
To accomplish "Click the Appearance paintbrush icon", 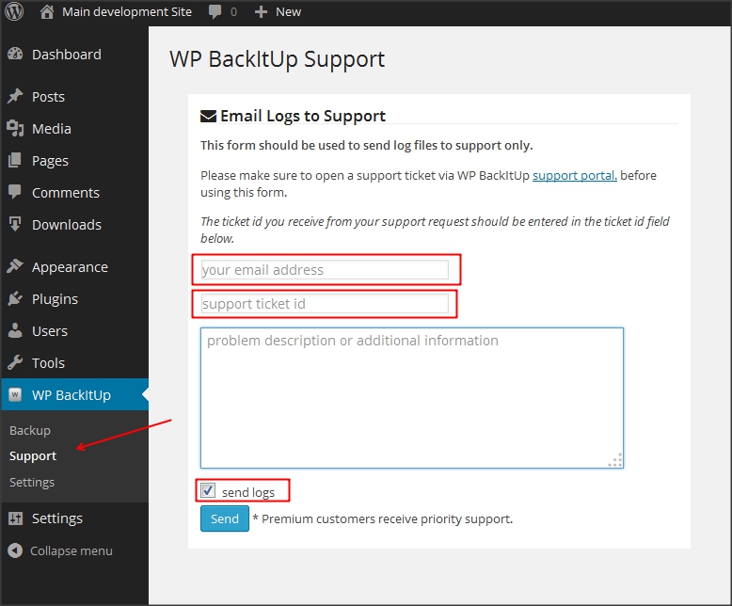I will [15, 266].
